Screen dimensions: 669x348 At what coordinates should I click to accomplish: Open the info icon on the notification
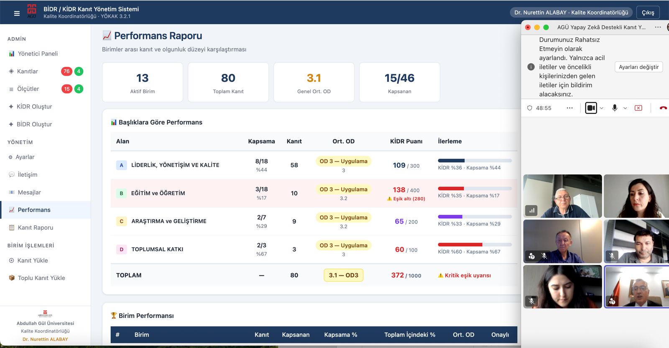tap(531, 67)
